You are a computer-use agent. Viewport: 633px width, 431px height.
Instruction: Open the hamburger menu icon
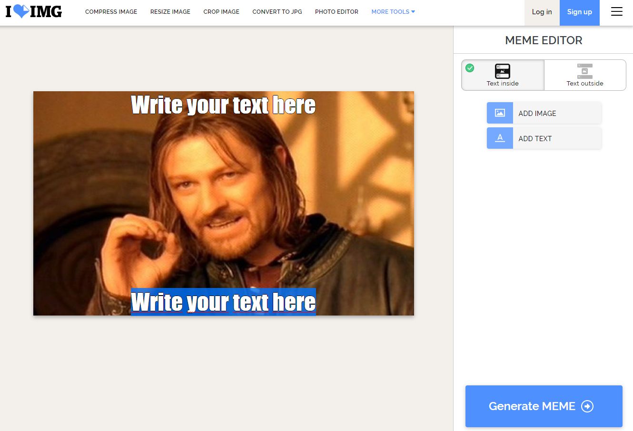tap(616, 12)
